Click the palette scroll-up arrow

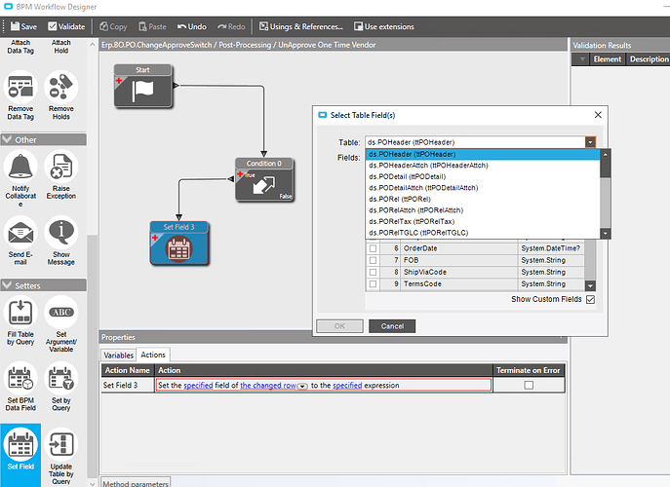(x=93, y=44)
